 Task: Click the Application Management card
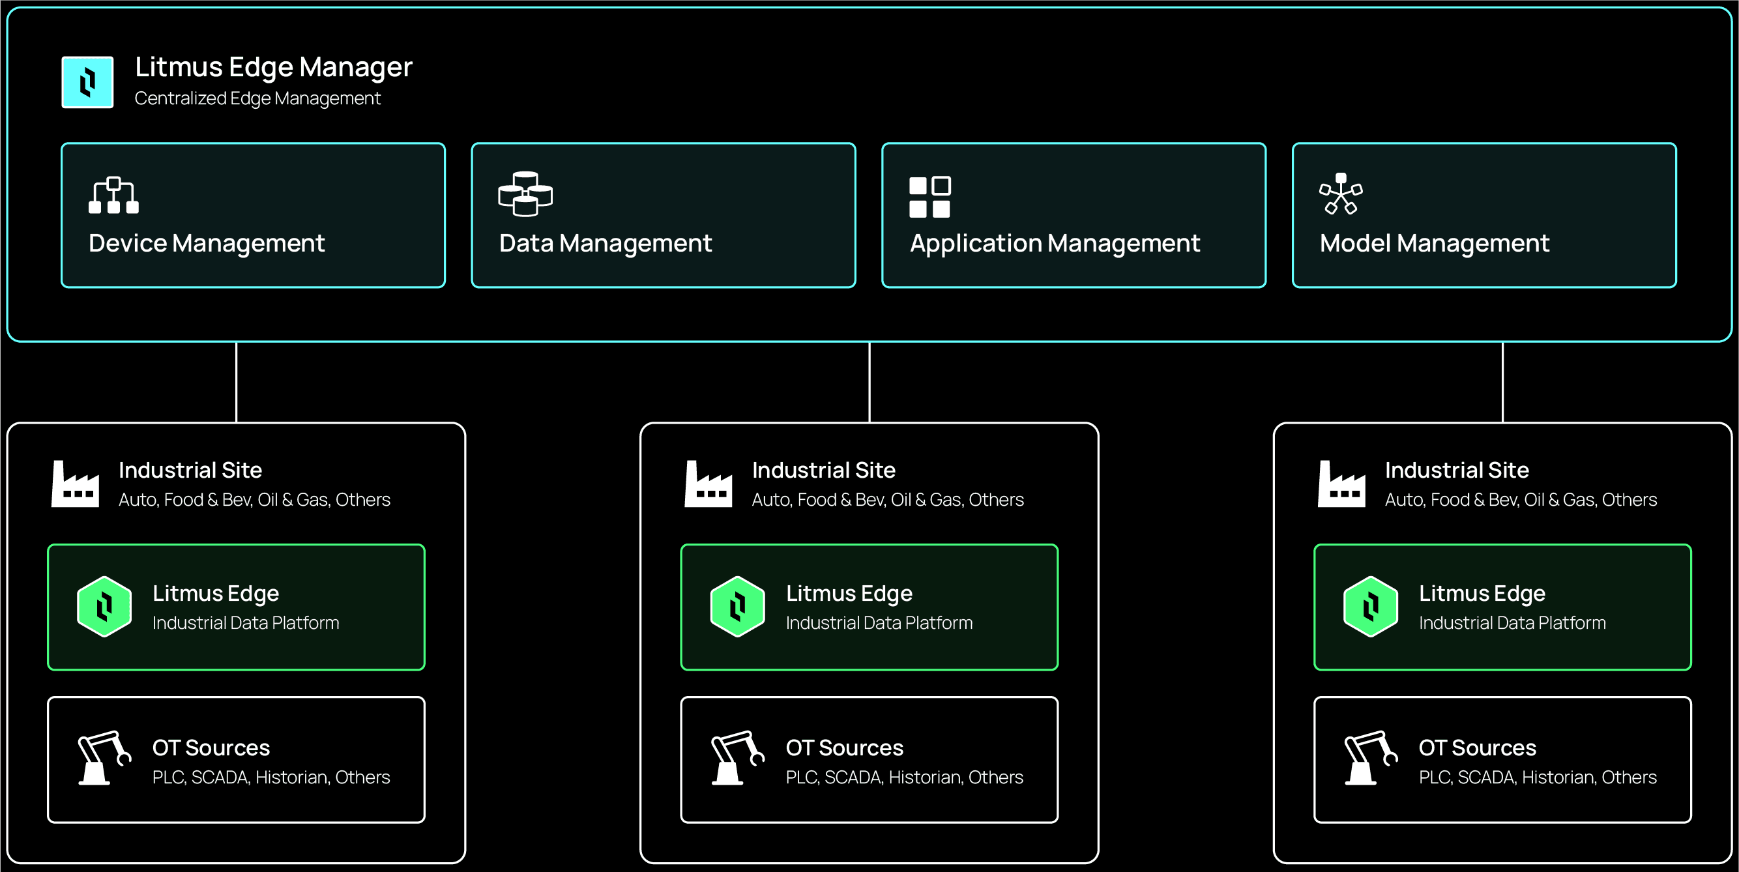click(x=1074, y=215)
